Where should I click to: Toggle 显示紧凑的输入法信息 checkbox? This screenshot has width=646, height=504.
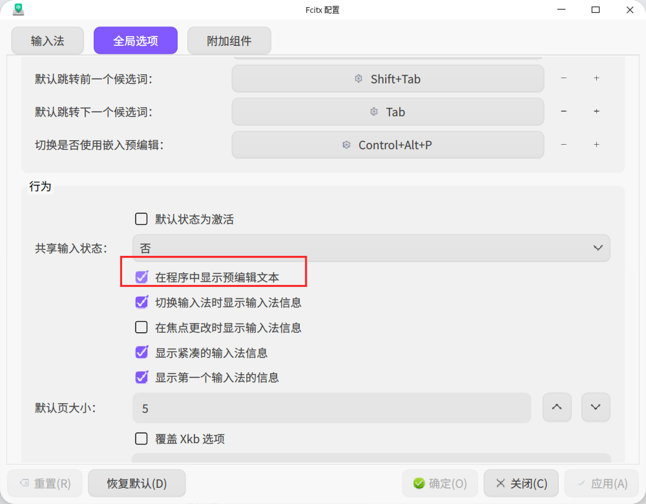(141, 352)
